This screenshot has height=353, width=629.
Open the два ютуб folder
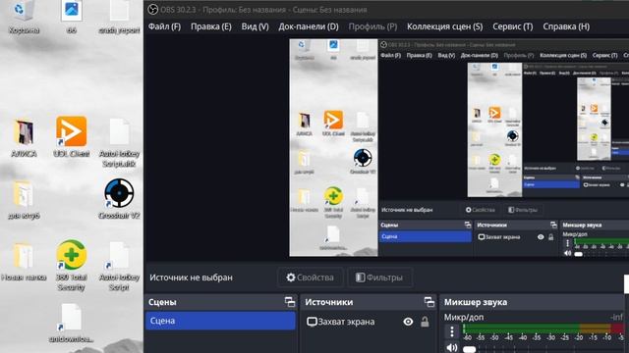(24, 200)
